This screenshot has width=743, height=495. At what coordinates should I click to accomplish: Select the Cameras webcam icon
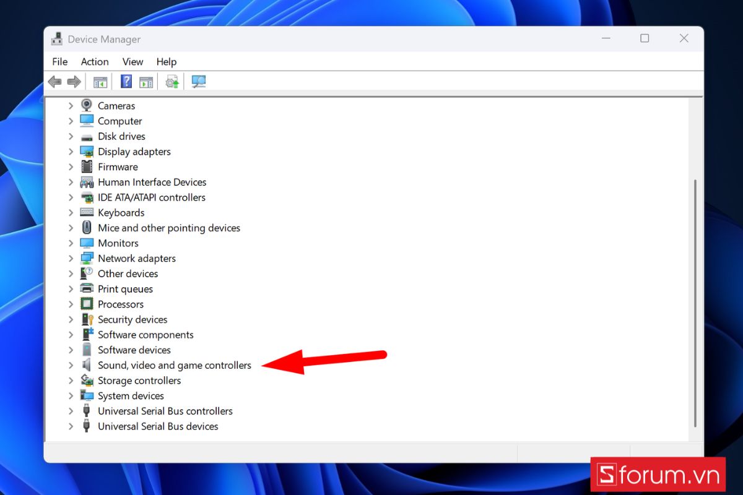coord(87,106)
